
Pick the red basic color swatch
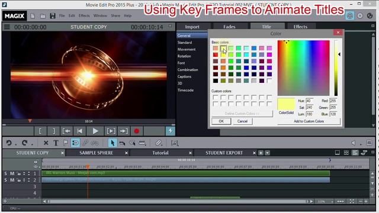tap(216, 55)
